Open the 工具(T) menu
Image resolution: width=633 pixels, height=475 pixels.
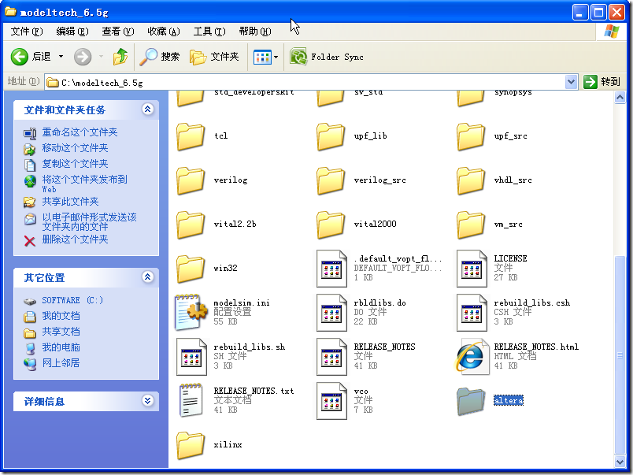coord(209,31)
